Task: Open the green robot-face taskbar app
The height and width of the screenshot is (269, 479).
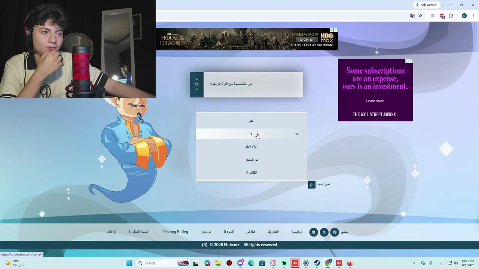Action: pyautogui.click(x=284, y=263)
